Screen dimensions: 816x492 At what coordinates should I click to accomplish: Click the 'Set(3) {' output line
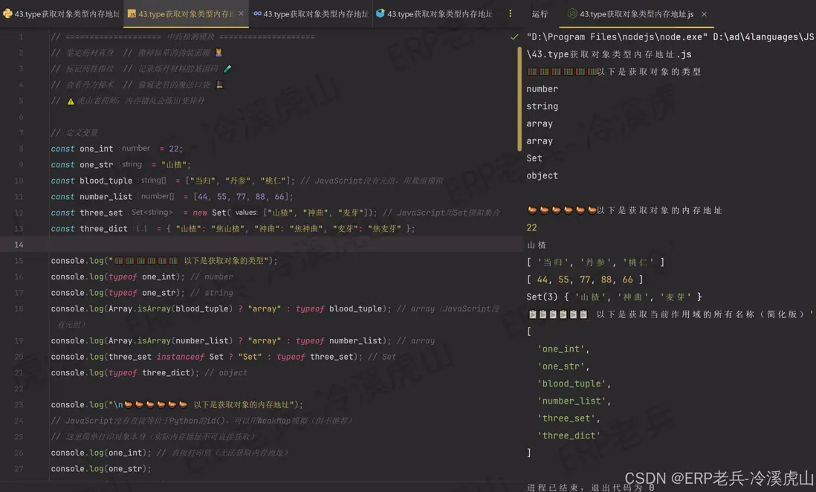click(x=614, y=297)
